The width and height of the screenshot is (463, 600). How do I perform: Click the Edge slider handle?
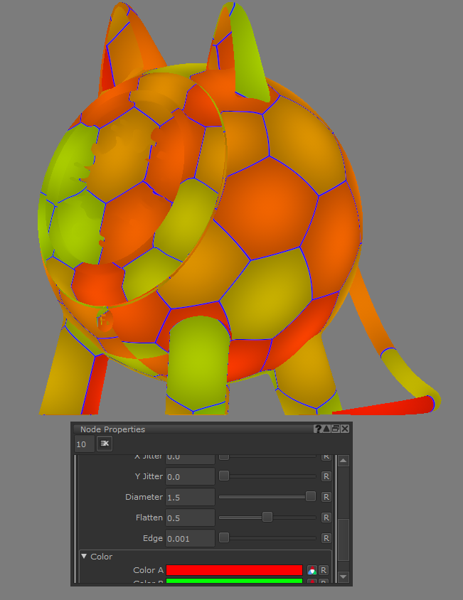coord(224,537)
